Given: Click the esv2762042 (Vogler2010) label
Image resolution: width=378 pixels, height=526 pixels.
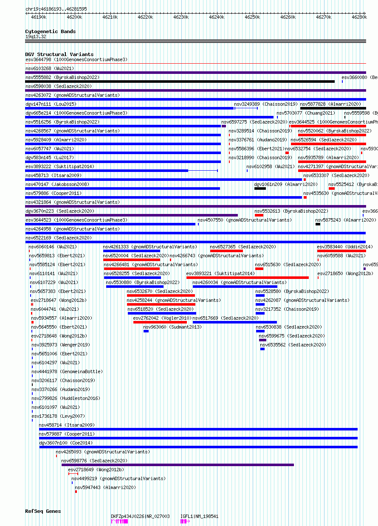Looking at the screenshot, I should point(163,318).
